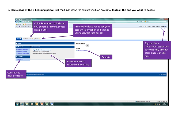
Task: Switch to the Quick References tab
Action: coord(28,39)
